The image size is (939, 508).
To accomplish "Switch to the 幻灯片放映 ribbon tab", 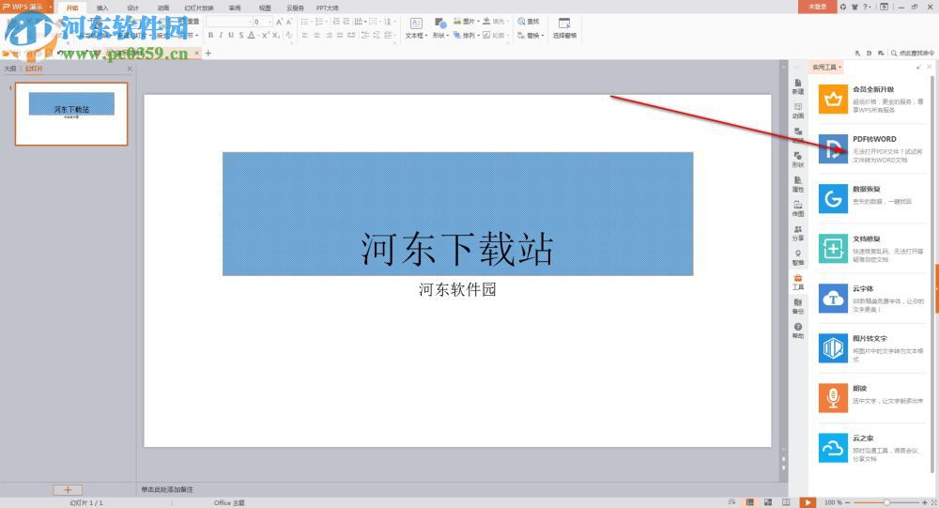I will 199,8.
